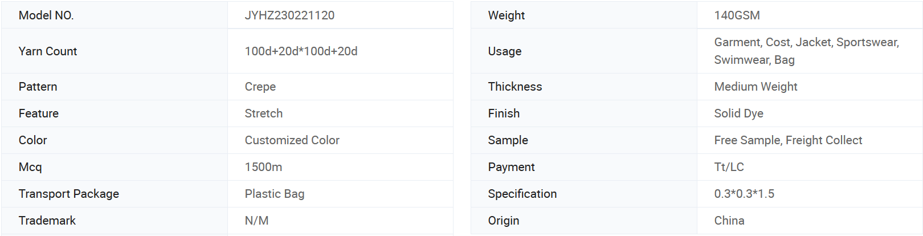The image size is (923, 236).
Task: Select the Yarn Count value 100d+20d*100d+20d
Action: (301, 51)
